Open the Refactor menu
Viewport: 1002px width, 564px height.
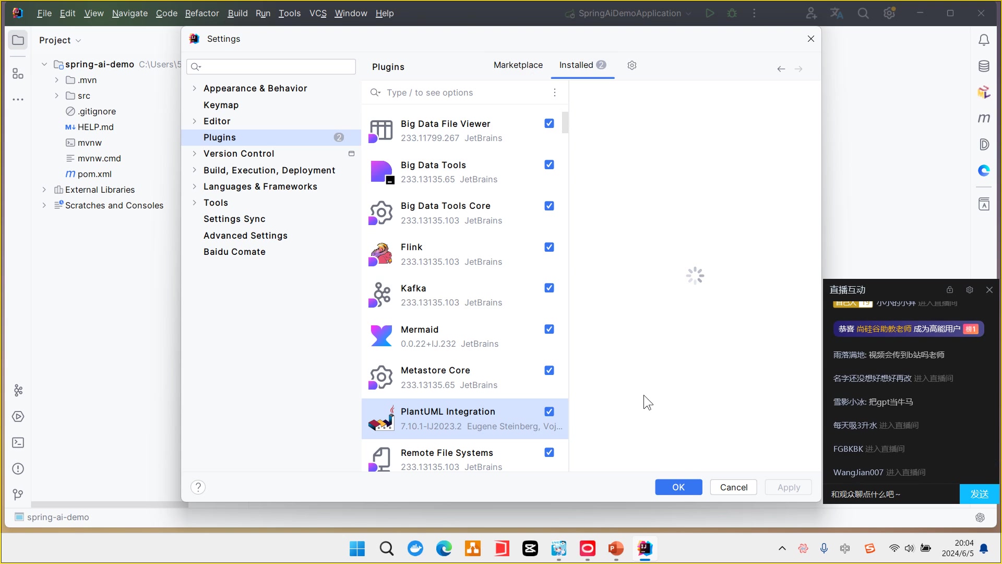pyautogui.click(x=202, y=13)
